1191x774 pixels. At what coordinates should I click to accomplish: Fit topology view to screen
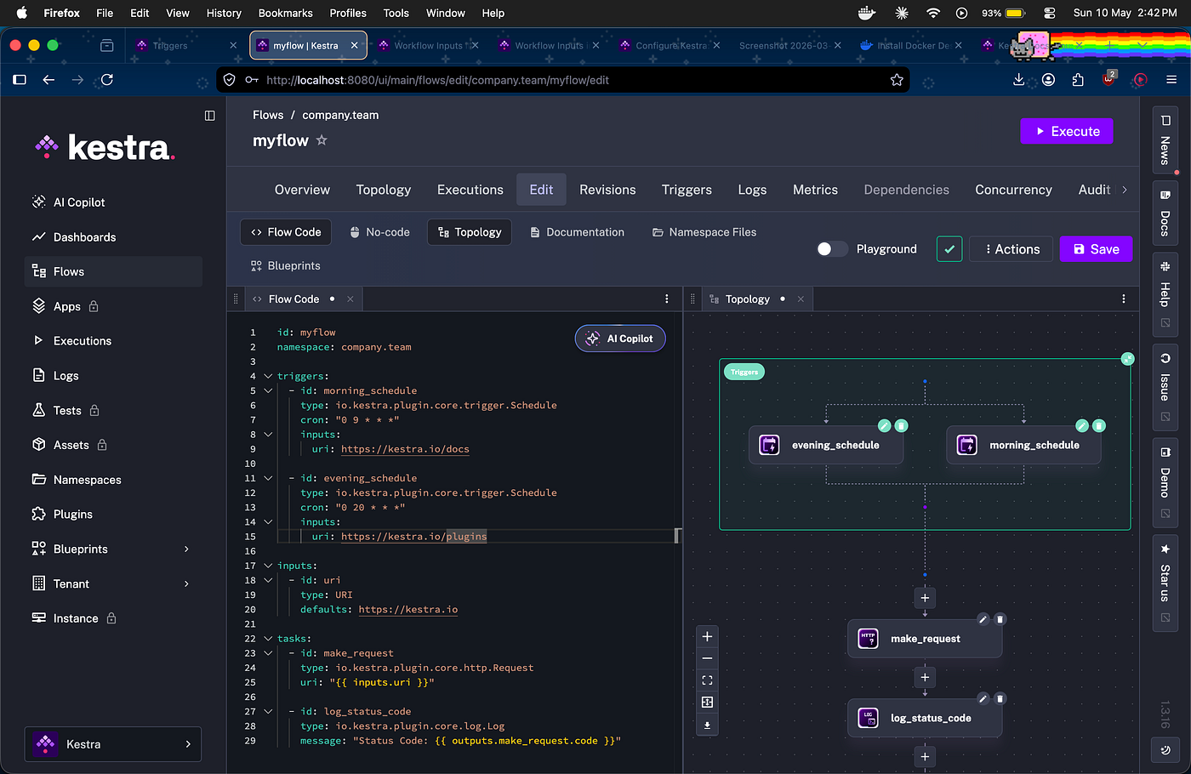(707, 680)
